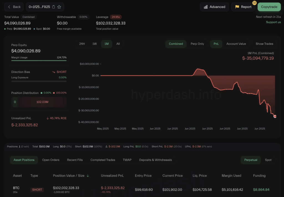Screen dimensions: 284x197
Task: Click the sort arrow beside Position Value / Size
Action: 88,176
